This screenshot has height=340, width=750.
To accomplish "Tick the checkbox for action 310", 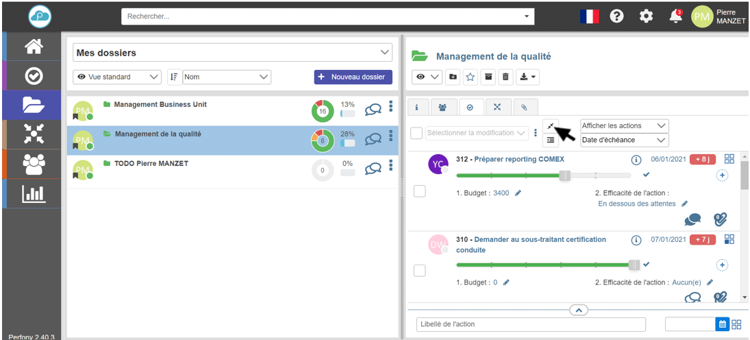I will pos(420,271).
